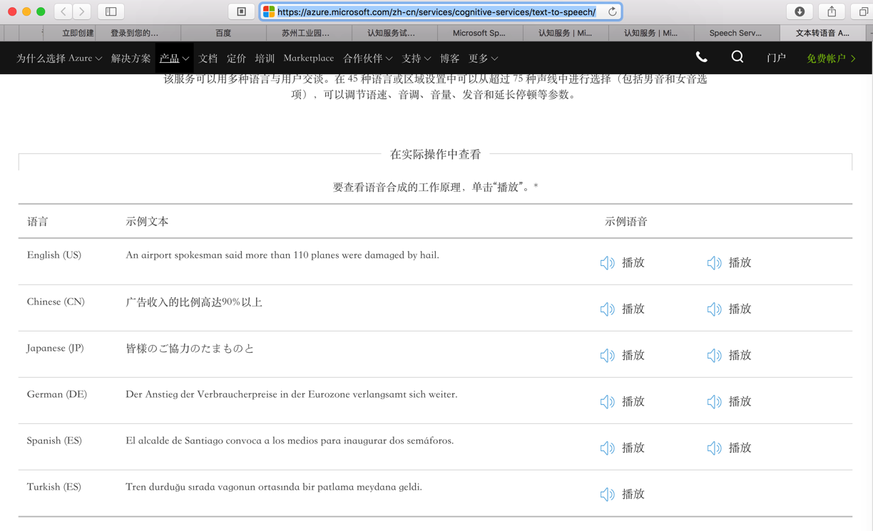Viewport: 873px width, 531px height.
Task: Click the 'Chinese (CN)' language cell
Action: point(56,302)
